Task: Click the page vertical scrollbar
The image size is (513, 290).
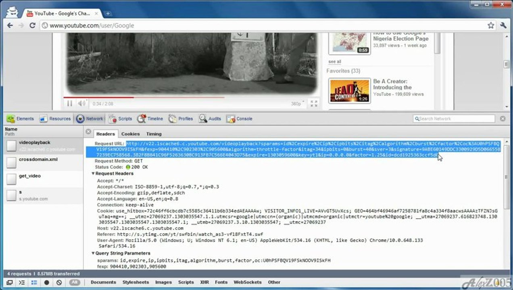Action: click(x=507, y=64)
